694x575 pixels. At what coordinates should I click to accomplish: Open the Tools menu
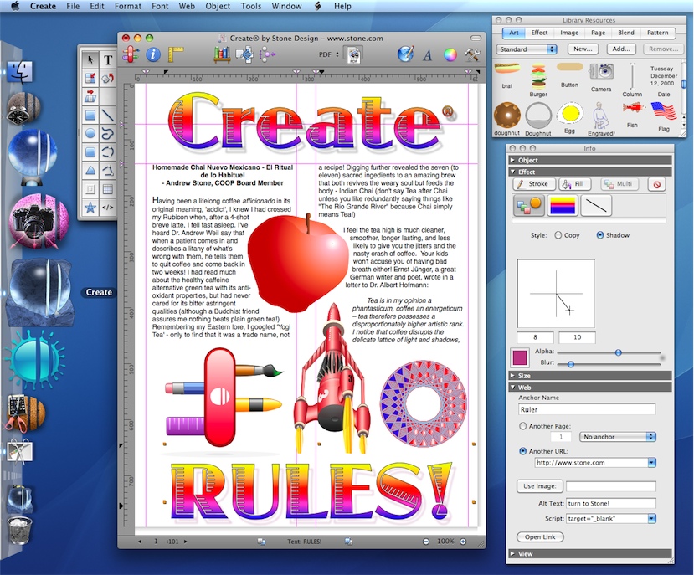point(251,6)
